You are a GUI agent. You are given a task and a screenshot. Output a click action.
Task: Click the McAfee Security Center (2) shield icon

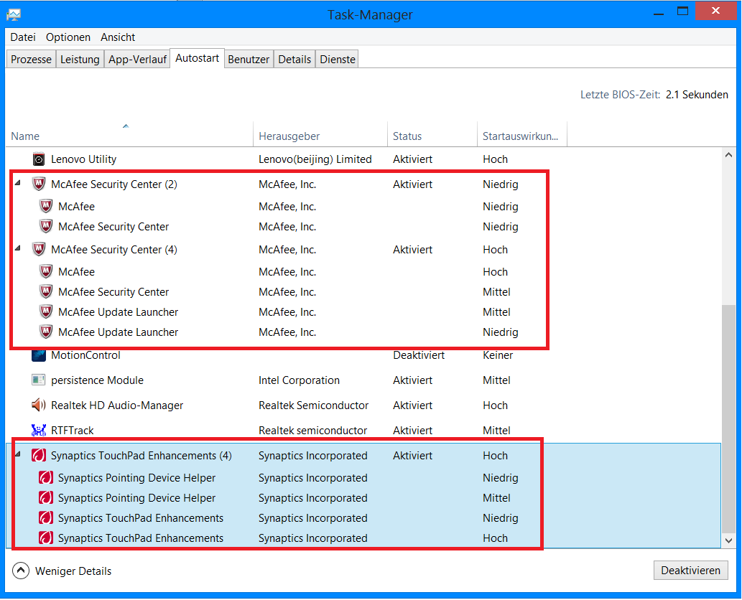click(x=39, y=184)
